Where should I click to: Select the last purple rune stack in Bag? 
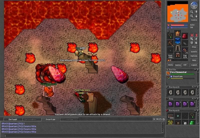pos(192,104)
